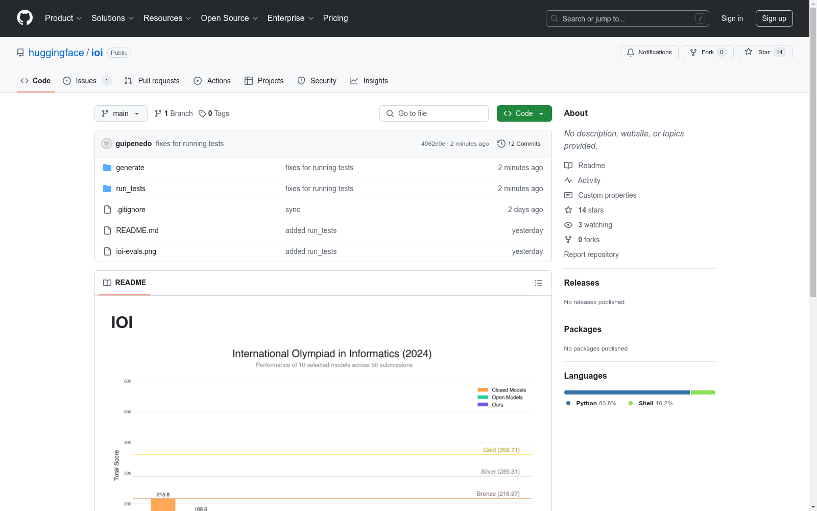Expand the Product menu

tap(63, 18)
